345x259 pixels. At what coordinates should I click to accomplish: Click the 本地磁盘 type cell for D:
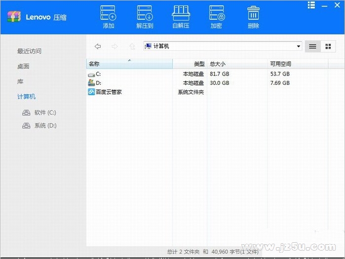(193, 83)
